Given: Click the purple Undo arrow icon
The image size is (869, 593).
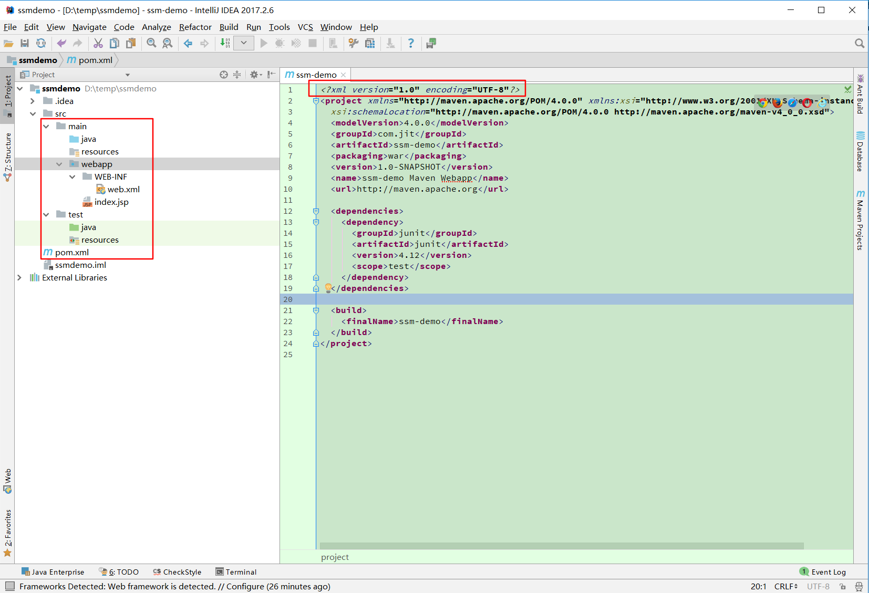Looking at the screenshot, I should coord(61,44).
